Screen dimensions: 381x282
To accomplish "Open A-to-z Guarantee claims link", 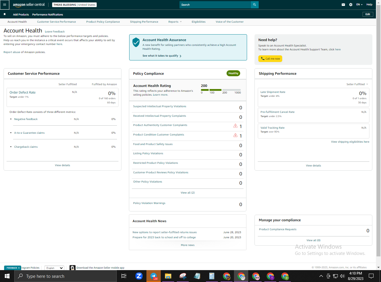I will (29, 133).
